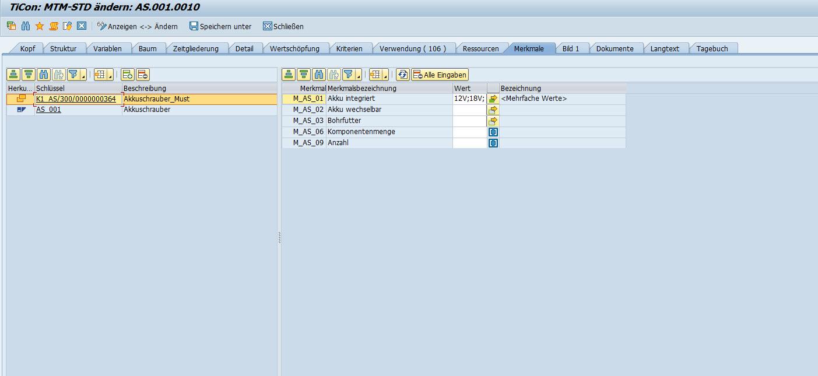This screenshot has height=376, width=818.
Task: Click the Speichern unter button
Action: pos(220,26)
